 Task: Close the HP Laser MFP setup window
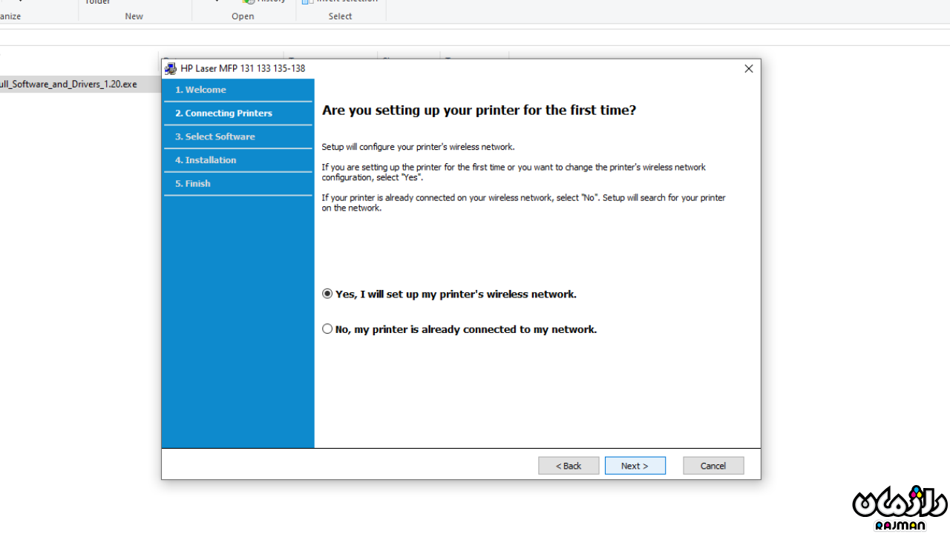pyautogui.click(x=748, y=69)
